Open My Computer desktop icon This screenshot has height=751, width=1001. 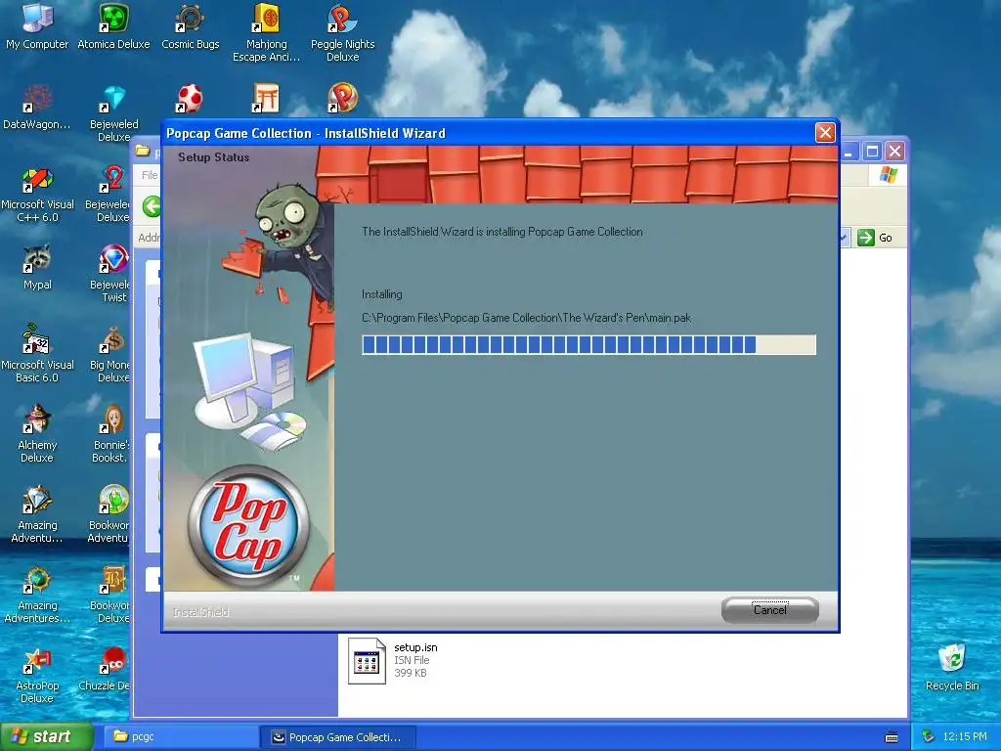pos(37,26)
